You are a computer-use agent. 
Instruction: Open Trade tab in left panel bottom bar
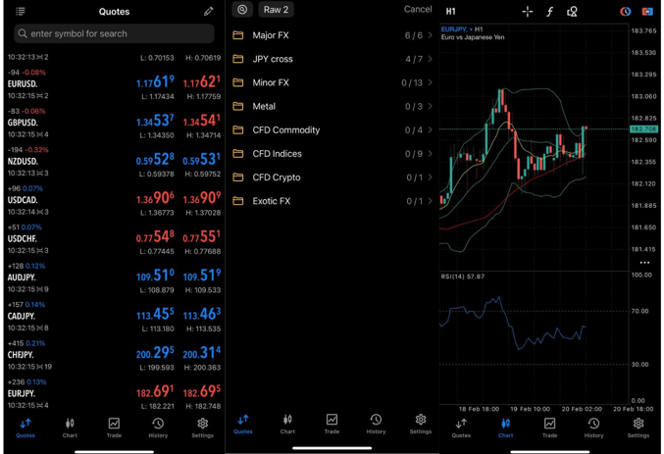(x=114, y=428)
